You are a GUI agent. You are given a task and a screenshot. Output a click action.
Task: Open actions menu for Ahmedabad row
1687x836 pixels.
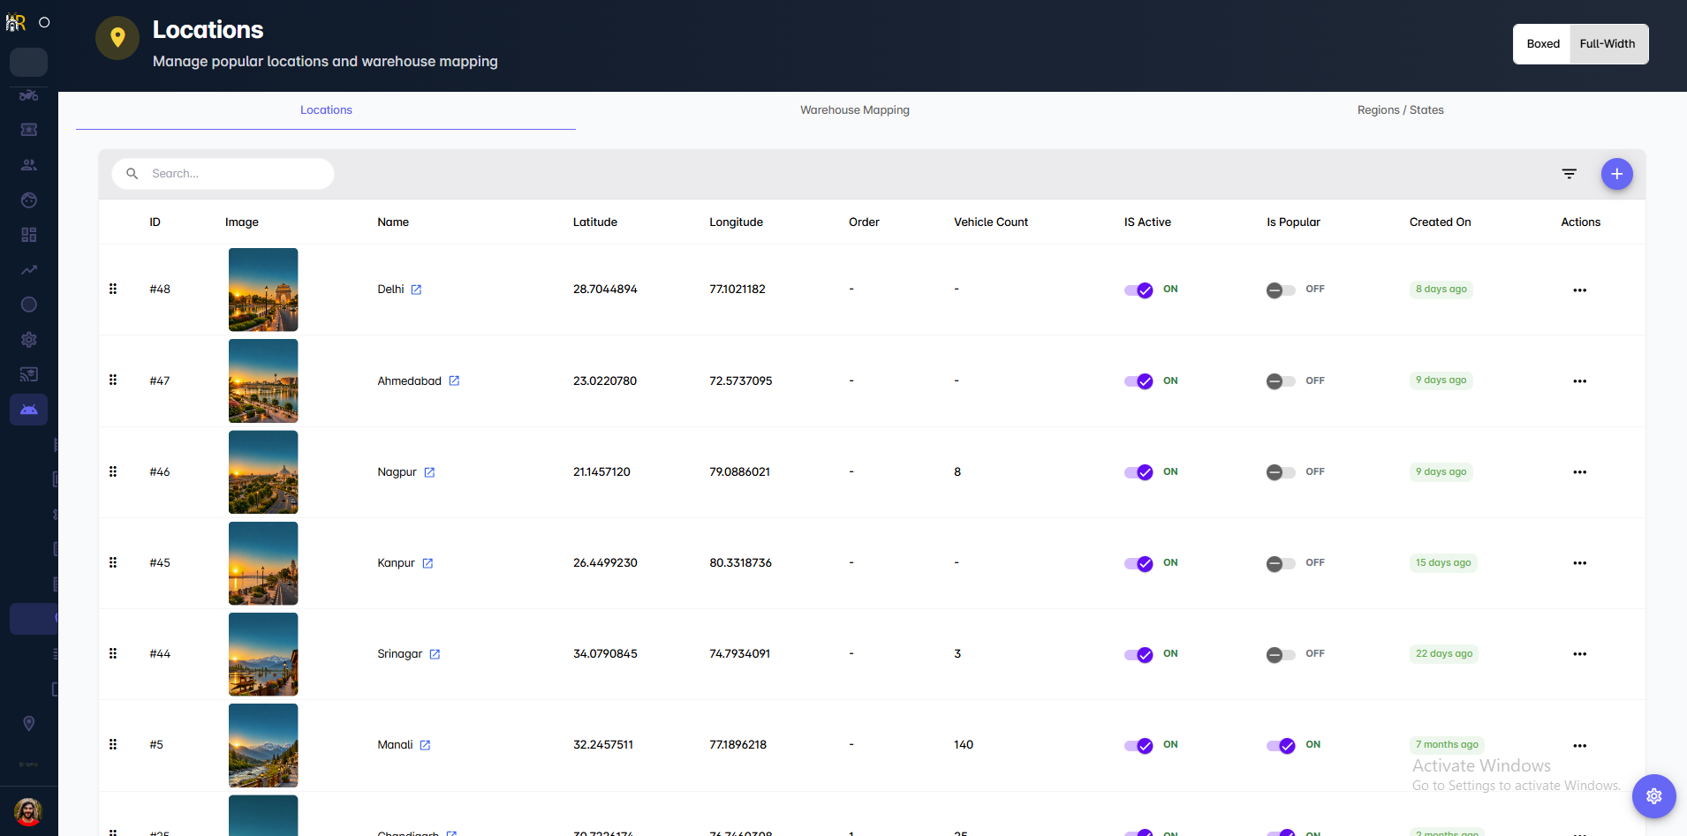click(x=1579, y=381)
